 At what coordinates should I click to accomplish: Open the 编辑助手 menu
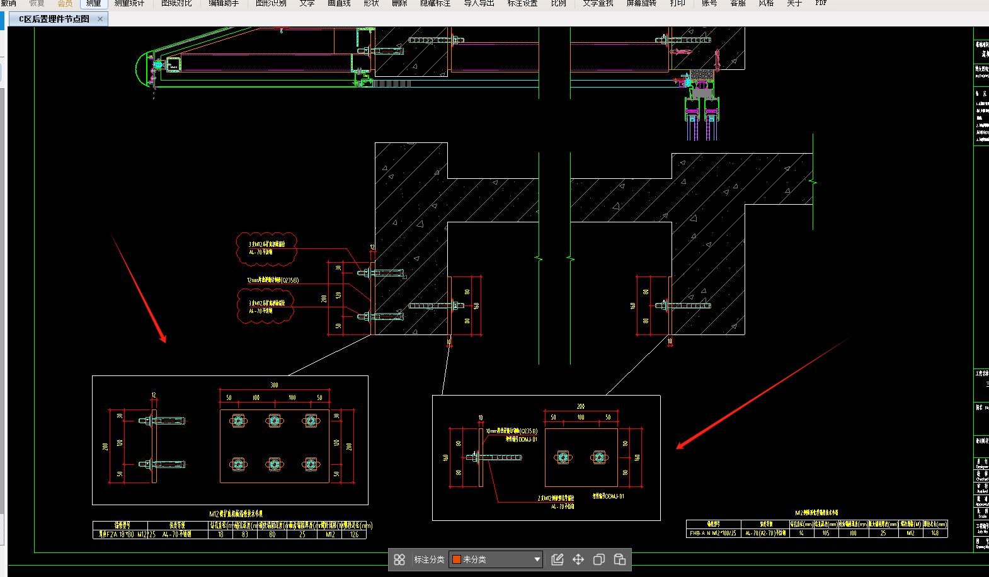pos(224,3)
